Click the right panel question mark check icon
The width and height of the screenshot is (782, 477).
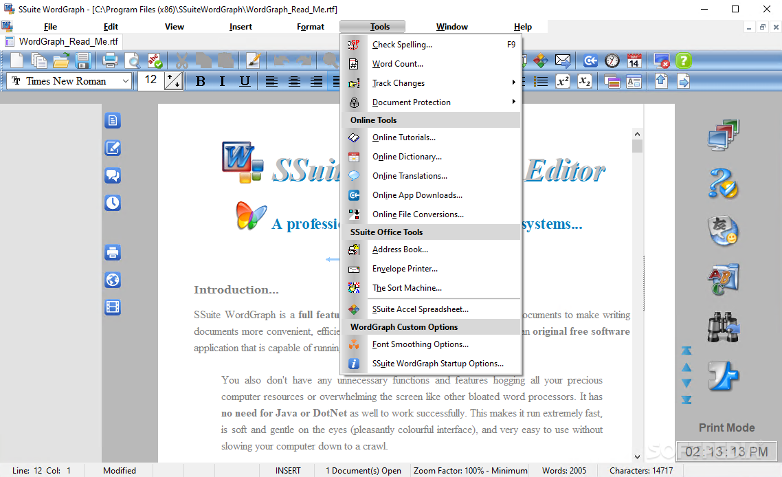click(x=723, y=183)
